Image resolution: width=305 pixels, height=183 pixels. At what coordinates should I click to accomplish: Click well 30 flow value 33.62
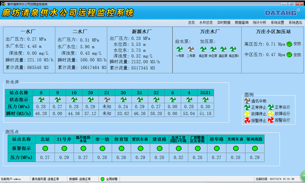(x=123, y=113)
